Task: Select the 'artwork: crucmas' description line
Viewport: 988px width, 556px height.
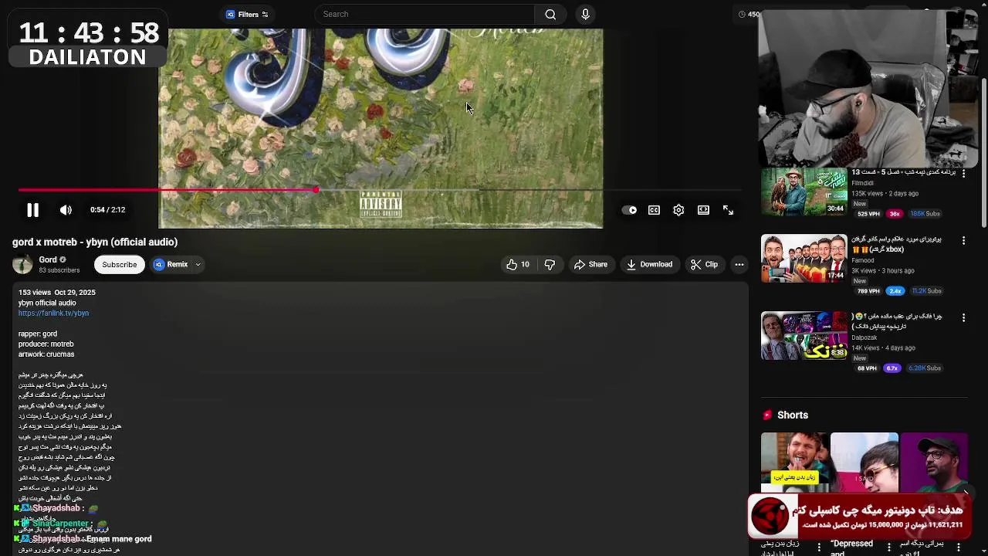Action: (x=46, y=354)
